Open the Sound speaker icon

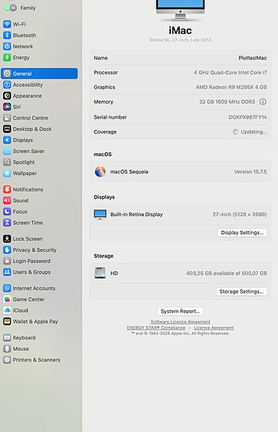click(x=7, y=201)
